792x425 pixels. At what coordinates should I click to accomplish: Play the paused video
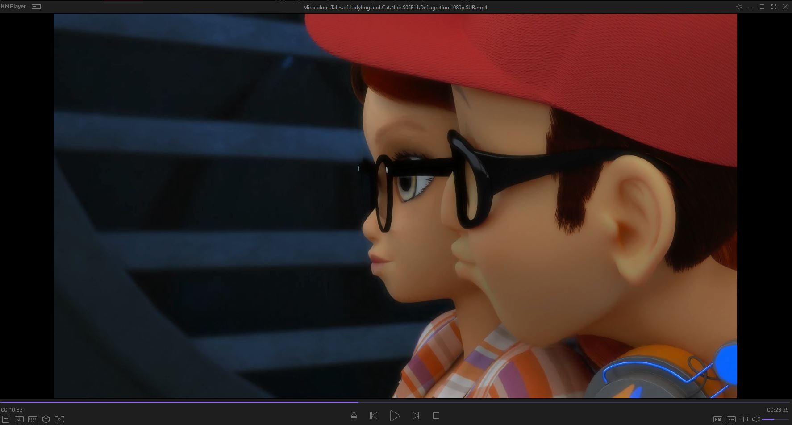tap(395, 416)
